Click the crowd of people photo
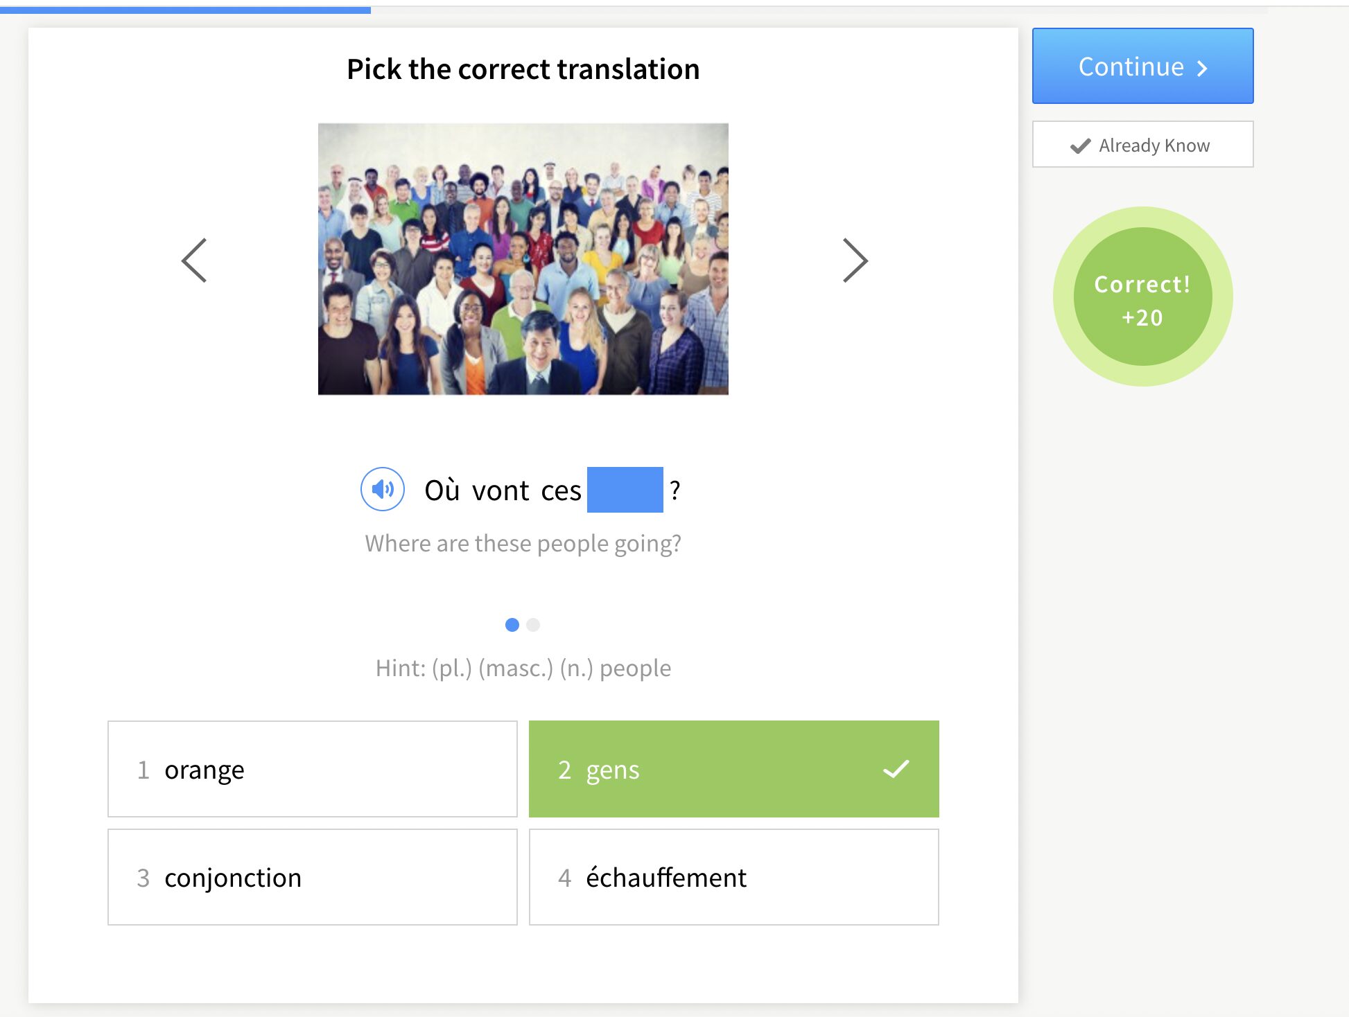This screenshot has height=1017, width=1349. [523, 259]
